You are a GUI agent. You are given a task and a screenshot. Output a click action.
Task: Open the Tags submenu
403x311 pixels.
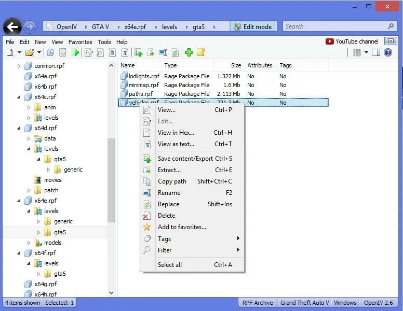192,238
